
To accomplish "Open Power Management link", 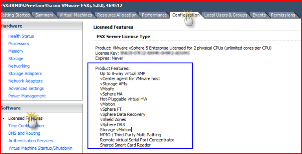I will tap(27, 96).
